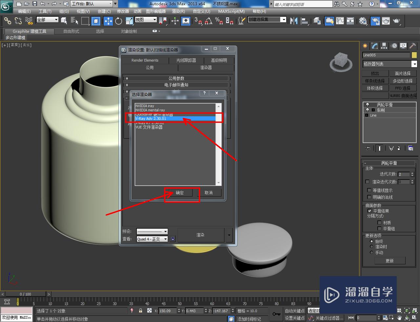Click the Unlink Selection icon
420x322 pixels.
(18, 21)
